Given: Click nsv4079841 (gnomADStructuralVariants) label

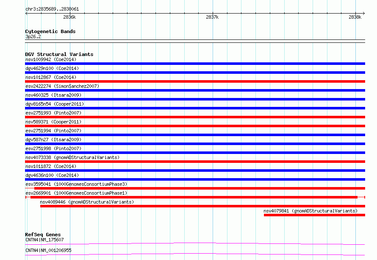Looking at the screenshot, I should tap(310, 211).
